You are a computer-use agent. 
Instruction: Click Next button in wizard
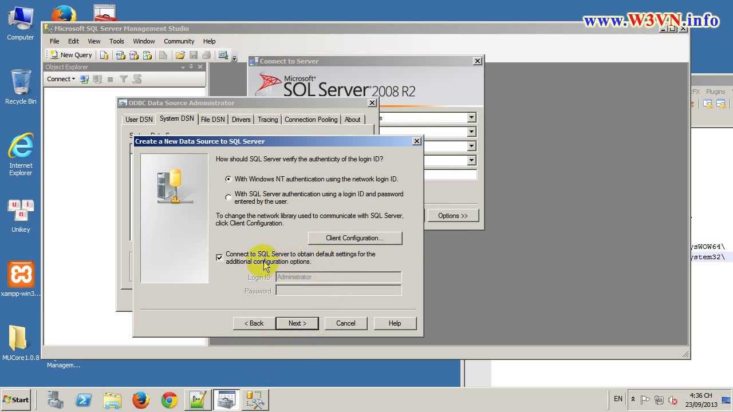pyautogui.click(x=297, y=323)
